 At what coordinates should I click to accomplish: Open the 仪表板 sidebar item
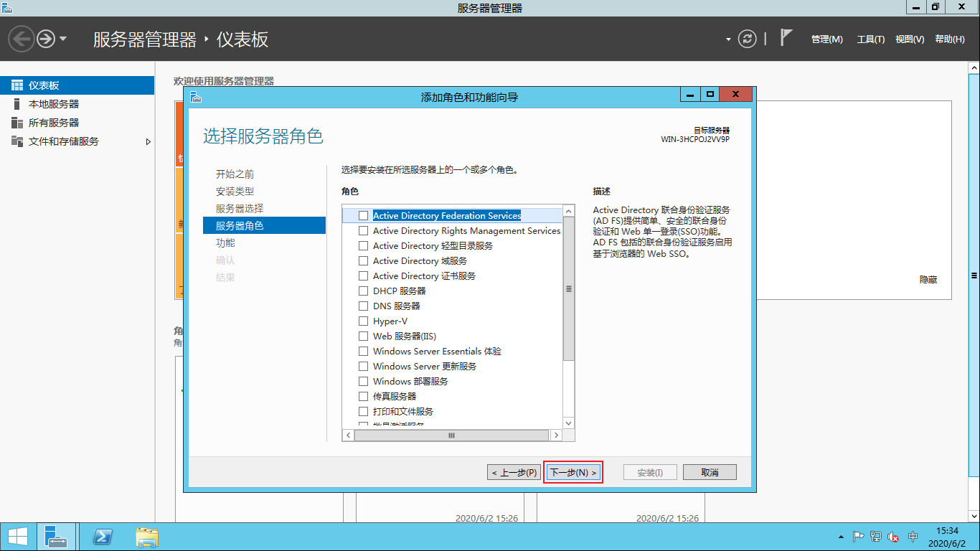(x=44, y=85)
